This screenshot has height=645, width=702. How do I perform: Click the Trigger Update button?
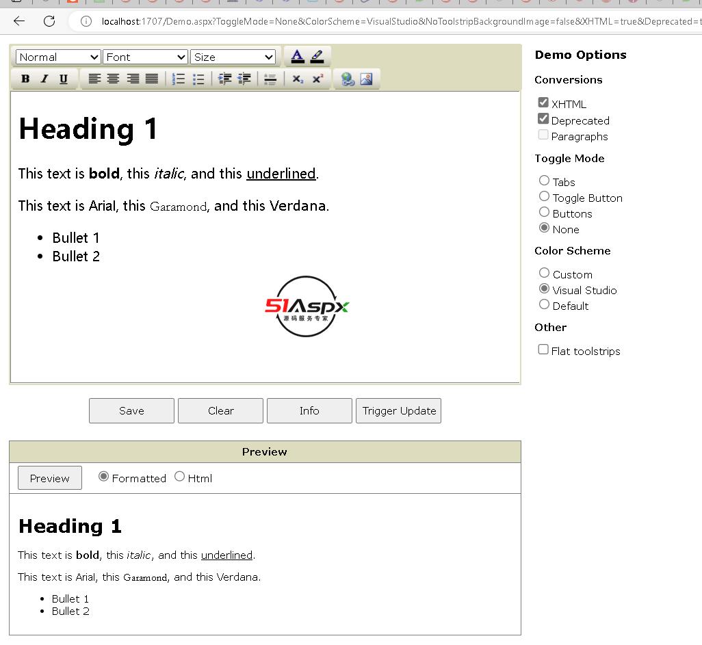(399, 410)
